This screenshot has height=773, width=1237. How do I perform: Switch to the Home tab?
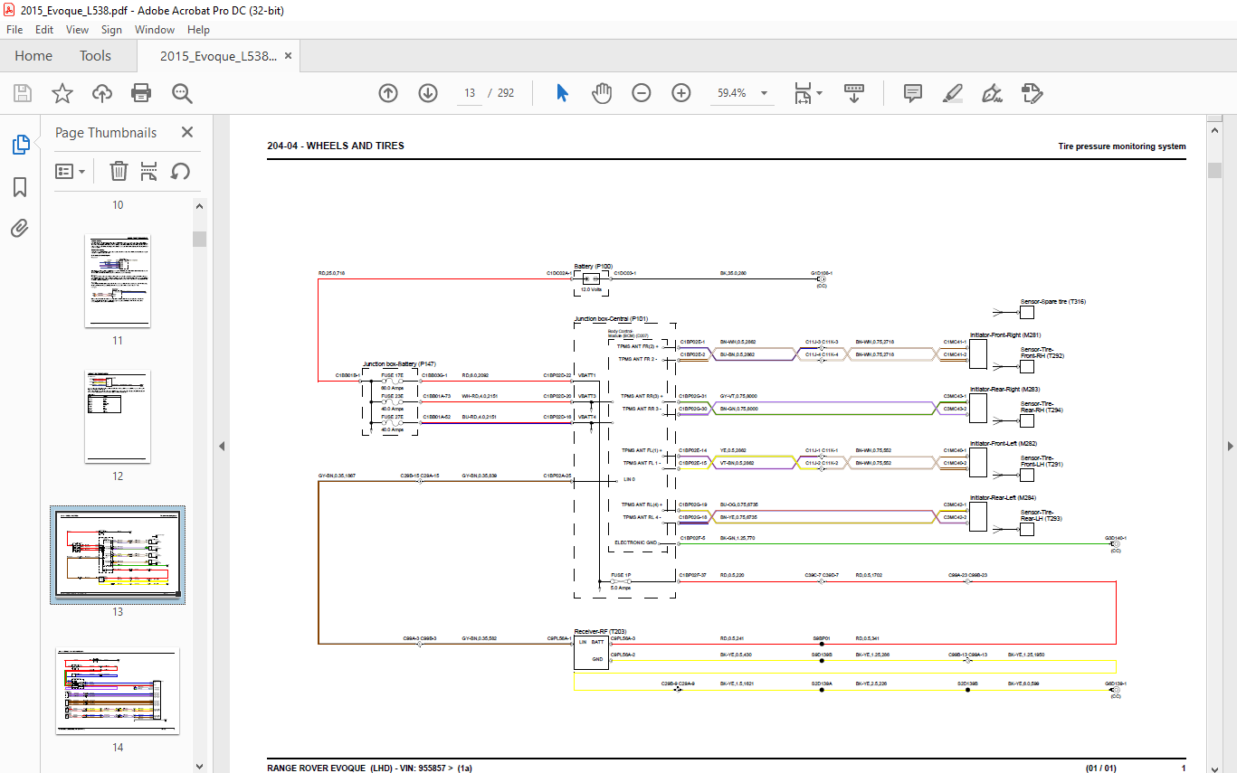click(x=33, y=56)
